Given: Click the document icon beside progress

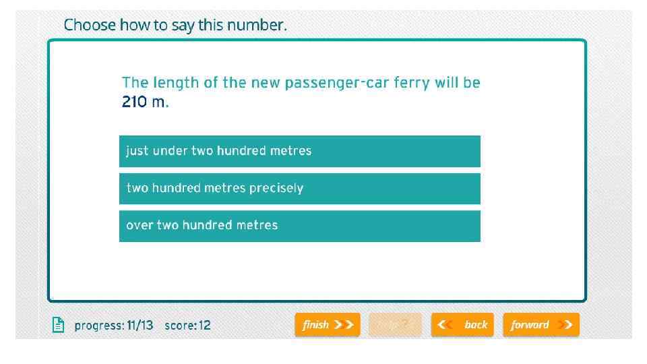Looking at the screenshot, I should [x=59, y=325].
